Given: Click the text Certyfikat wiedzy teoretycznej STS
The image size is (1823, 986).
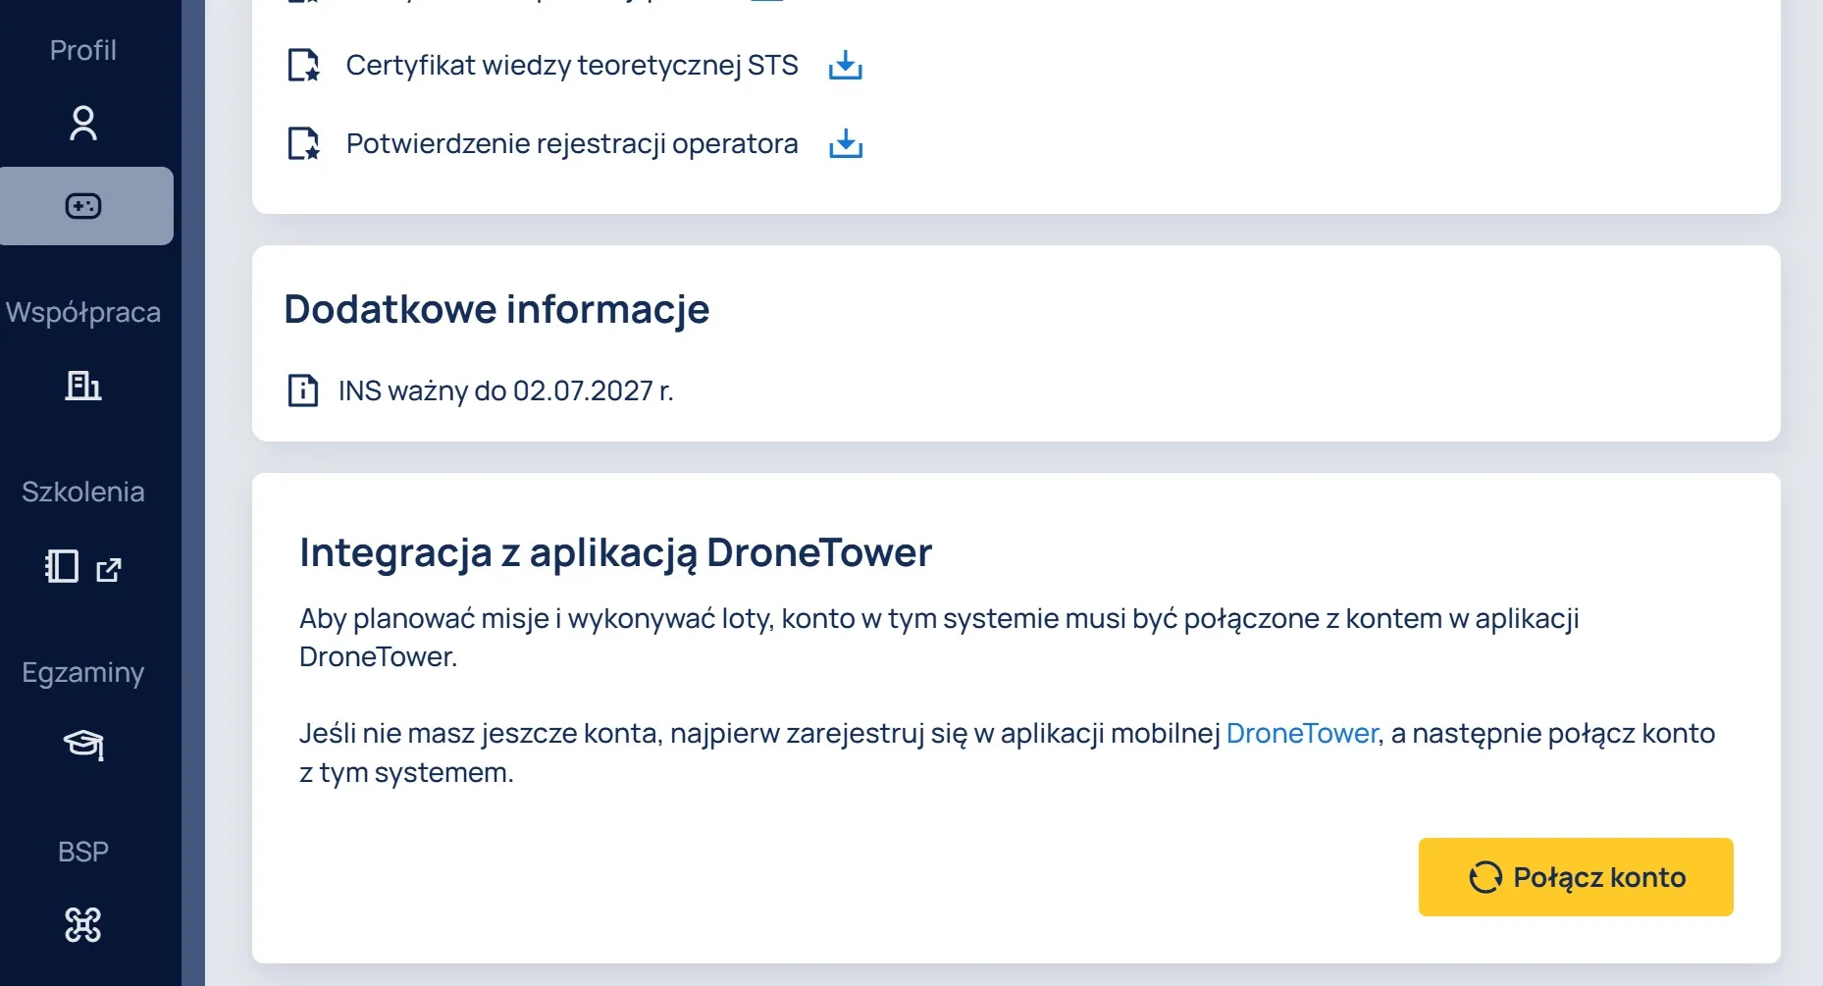Looking at the screenshot, I should click(x=572, y=66).
